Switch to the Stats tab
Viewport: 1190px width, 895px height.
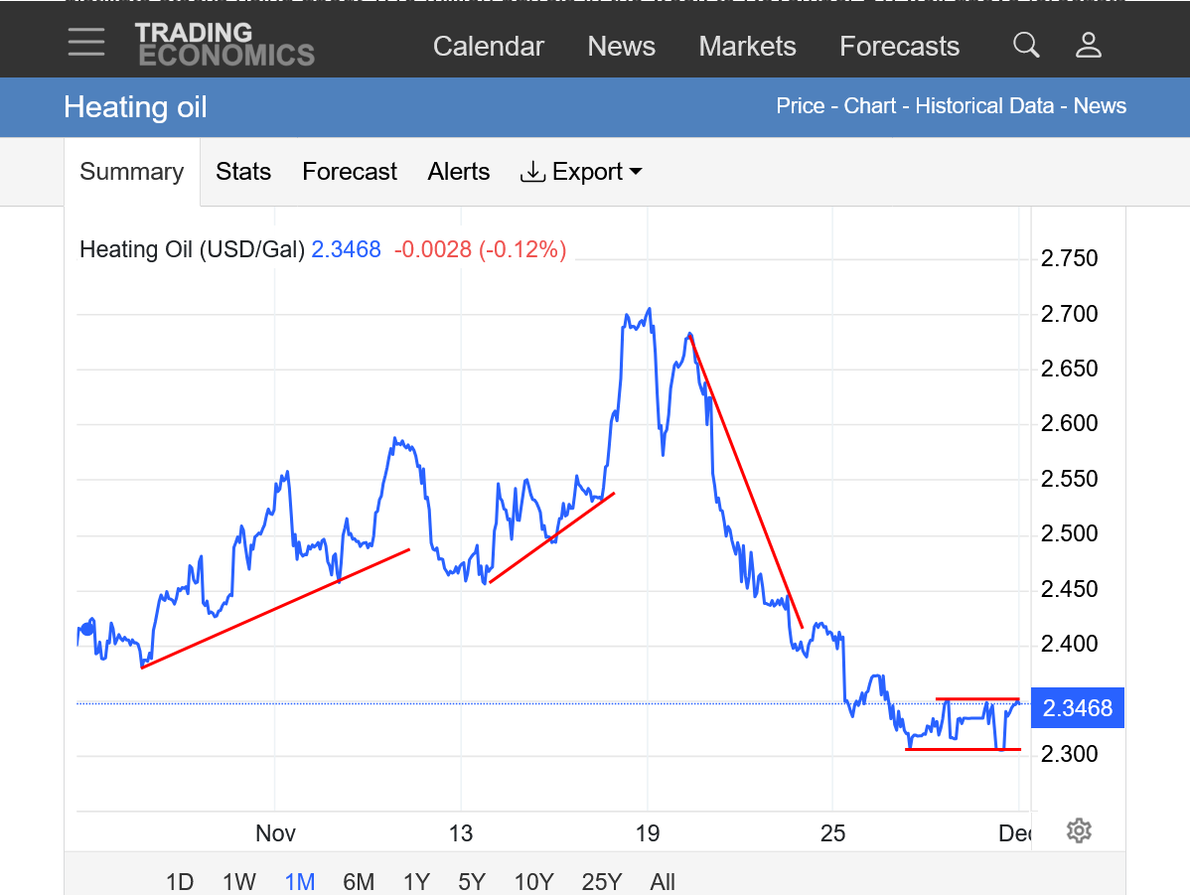click(x=243, y=172)
